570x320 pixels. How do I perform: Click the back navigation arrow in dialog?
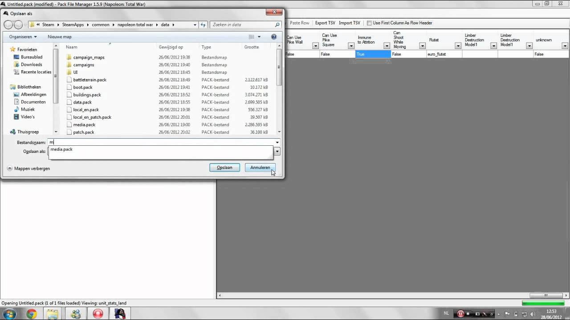8,25
